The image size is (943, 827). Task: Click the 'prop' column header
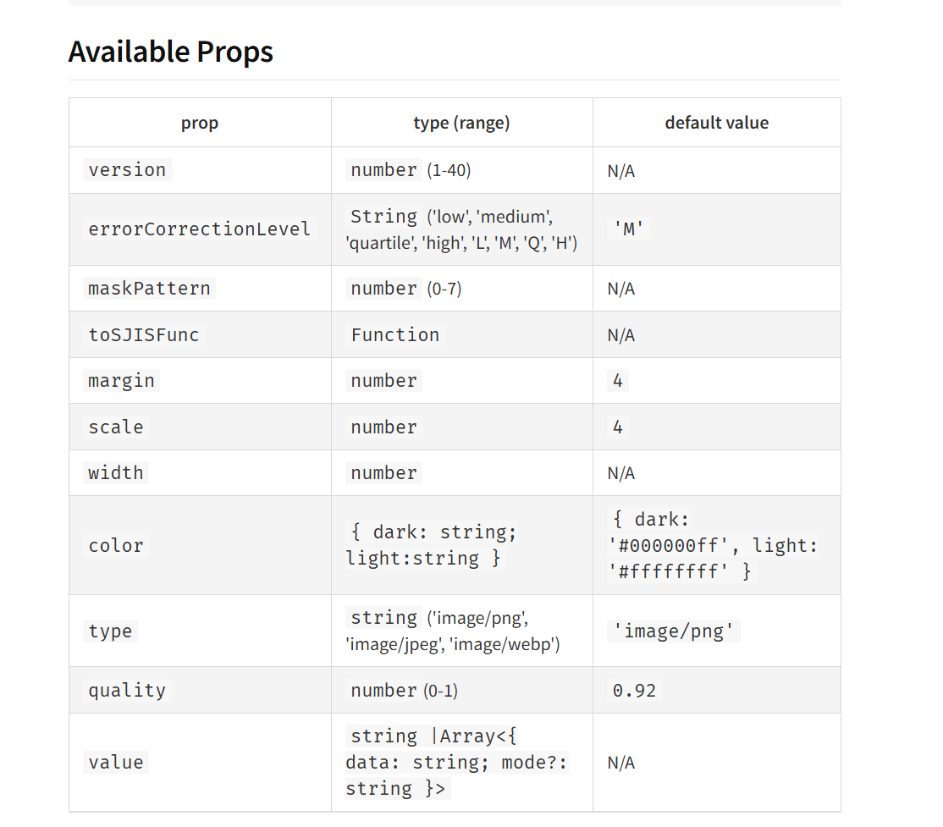[200, 123]
